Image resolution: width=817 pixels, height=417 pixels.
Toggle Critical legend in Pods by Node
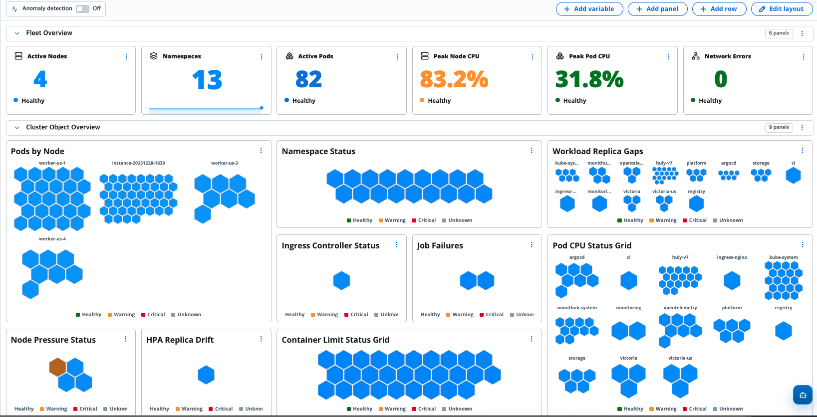(153, 315)
